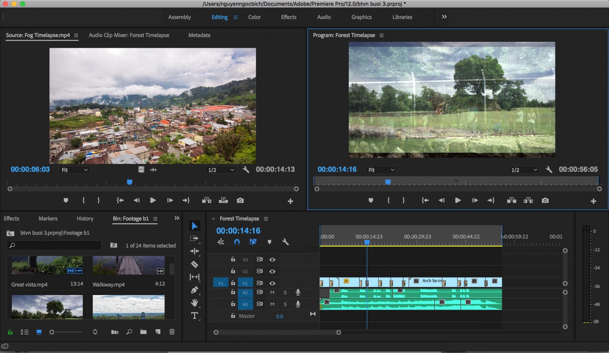Add marker in the timeline panel
This screenshot has width=609, height=353.
tap(269, 242)
